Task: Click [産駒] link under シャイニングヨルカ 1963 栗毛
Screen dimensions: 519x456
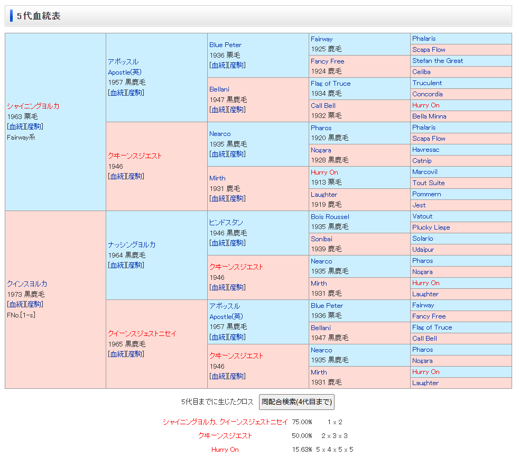Action: click(x=34, y=126)
